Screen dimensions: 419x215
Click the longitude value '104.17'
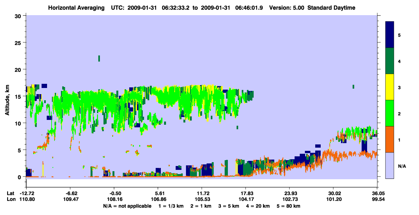pyautogui.click(x=246, y=199)
